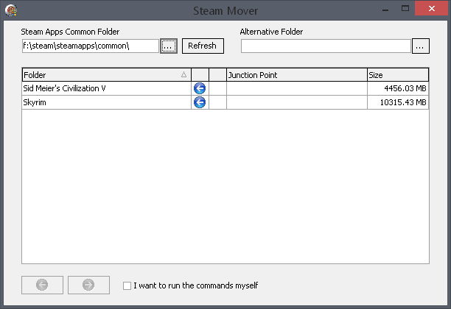Browse for the Alternative Folder
This screenshot has width=451, height=309.
pyautogui.click(x=421, y=46)
